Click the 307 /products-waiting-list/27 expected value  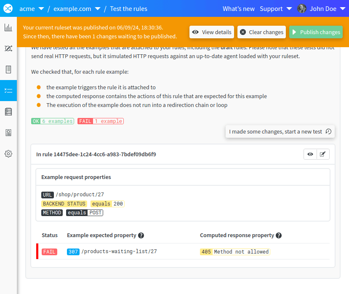click(112, 252)
